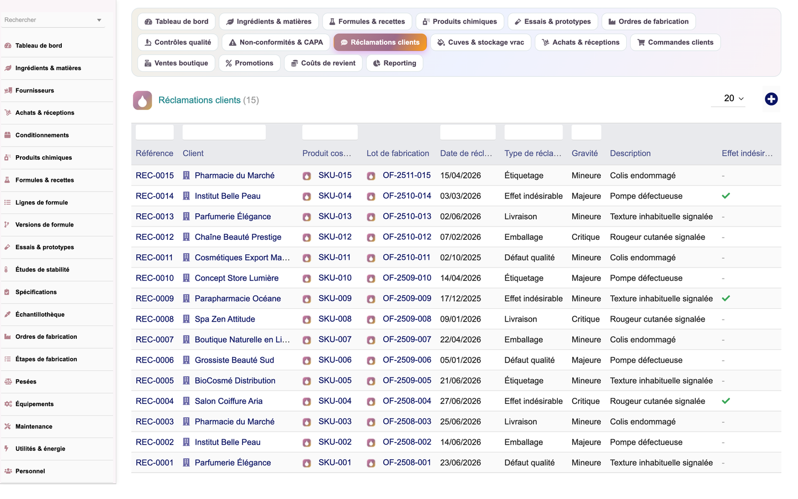
Task: Open the Non-conformités & CAPA tab
Action: pyautogui.click(x=276, y=43)
